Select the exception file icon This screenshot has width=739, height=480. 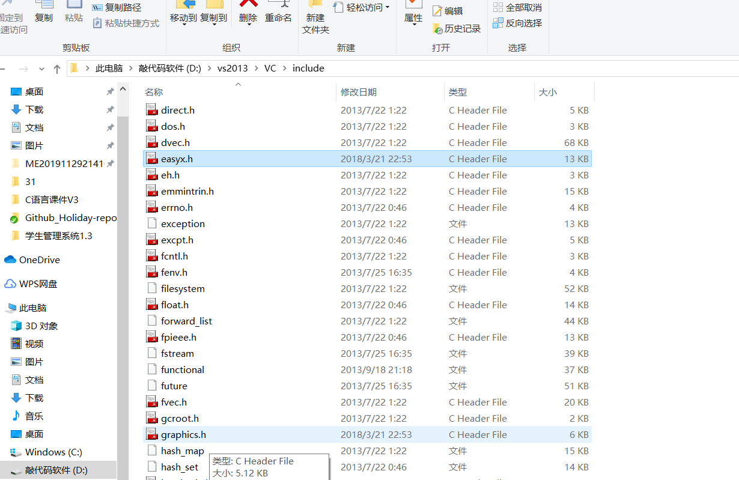tap(152, 223)
